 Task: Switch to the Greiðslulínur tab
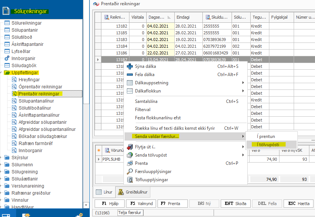(133, 192)
